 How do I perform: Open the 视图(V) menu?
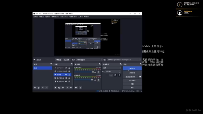point(47,17)
